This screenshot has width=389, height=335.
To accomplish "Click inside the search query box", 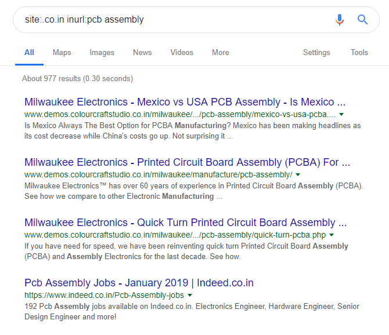I will pyautogui.click(x=174, y=20).
